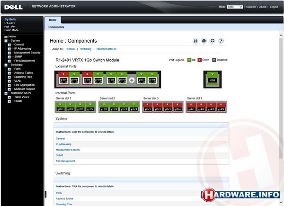The height and width of the screenshot is (206, 284).
Task: Select internal port gi2/1
Action: (104, 107)
